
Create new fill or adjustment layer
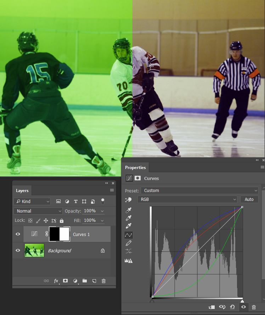coord(75,281)
